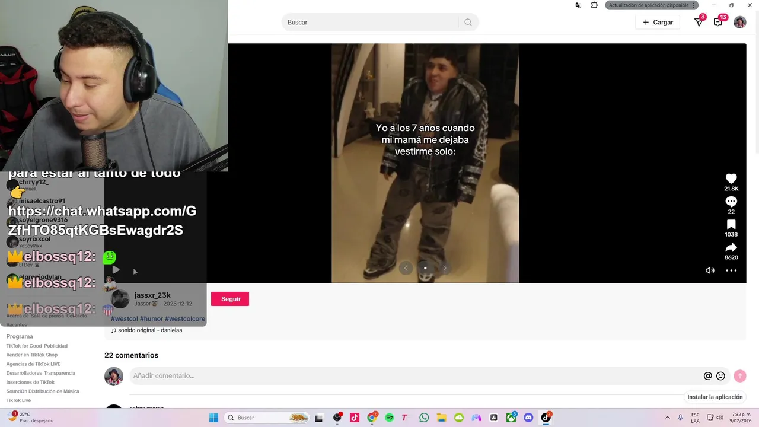Click the Windows taskbar Buscar search box
Viewport: 759px width, 427px height.
[268, 418]
